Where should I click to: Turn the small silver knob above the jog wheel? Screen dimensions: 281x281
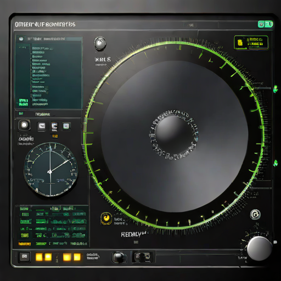[100, 43]
